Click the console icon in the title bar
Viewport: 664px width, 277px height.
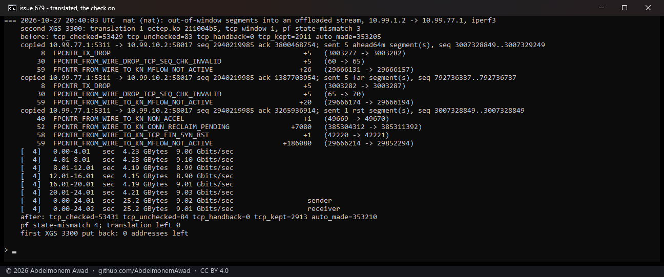[11, 8]
